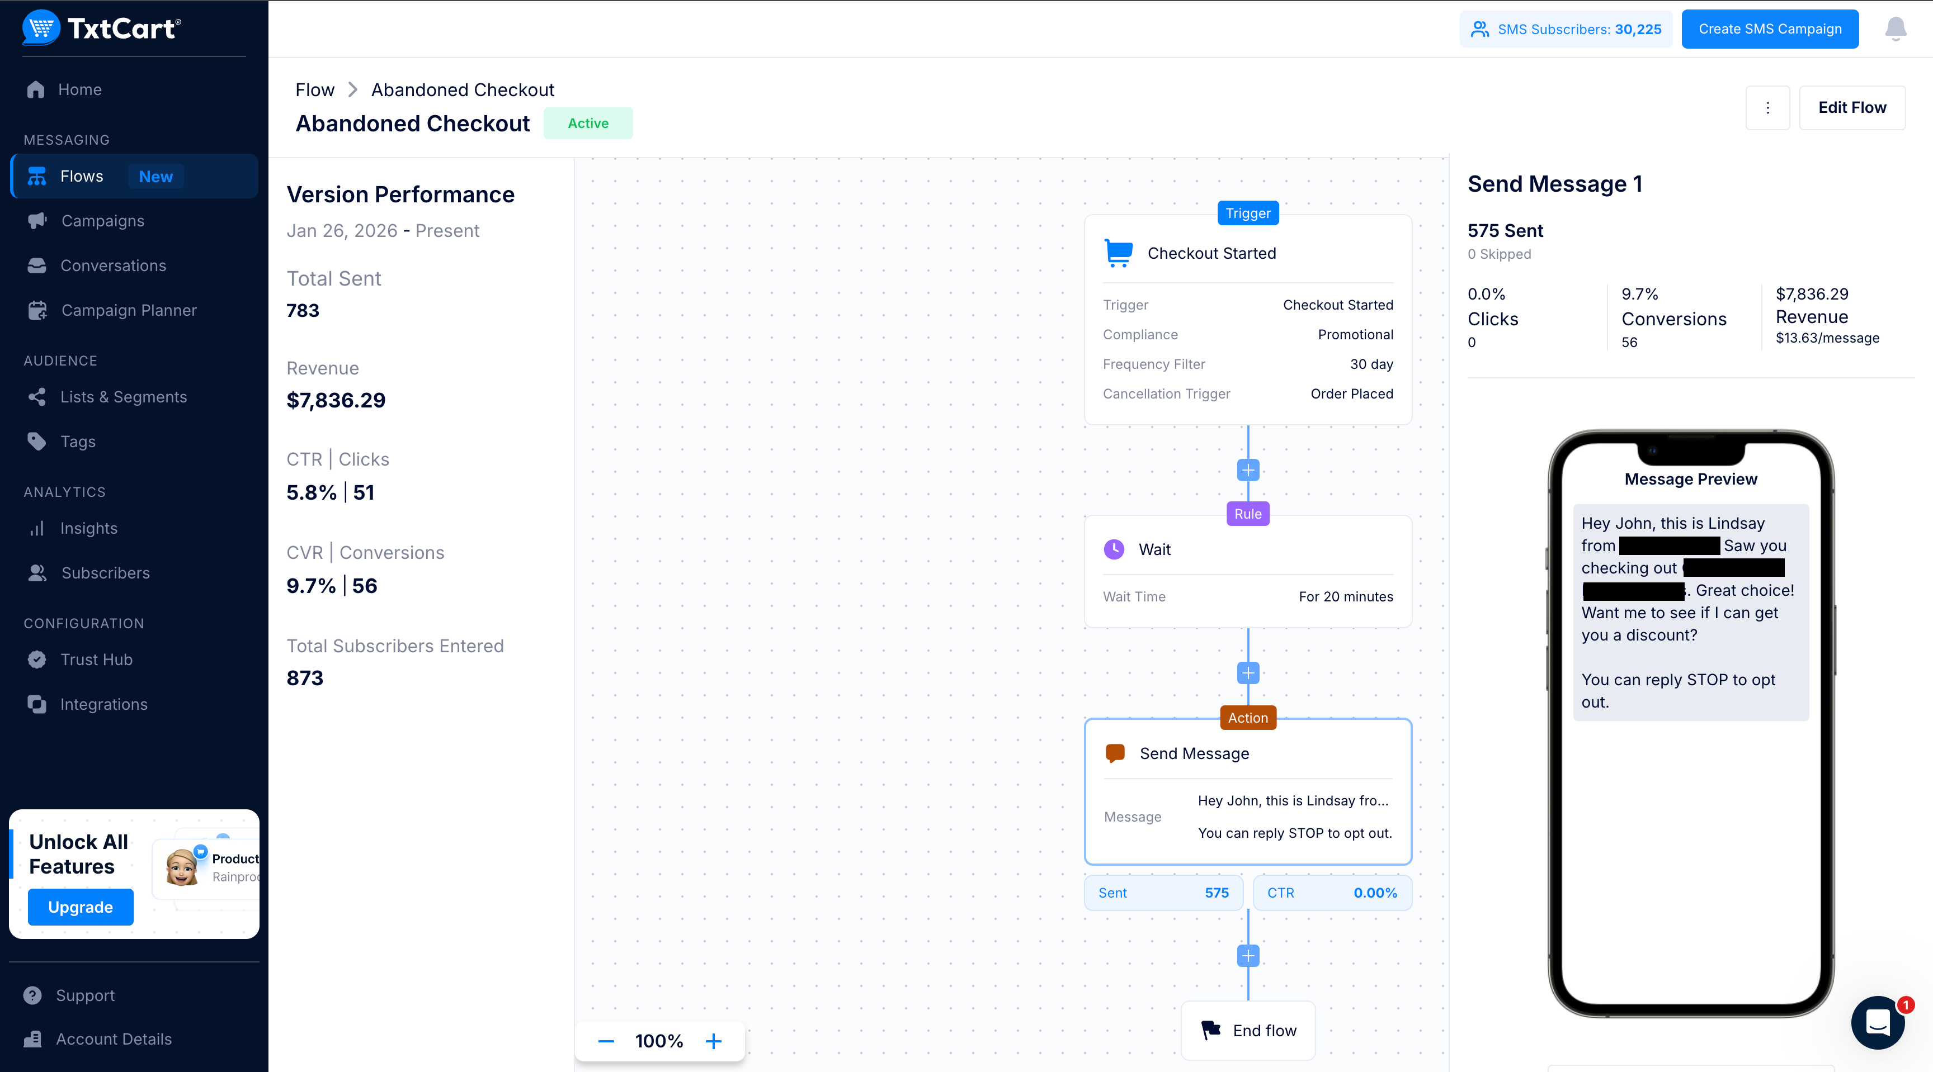This screenshot has width=1933, height=1072.
Task: Open Conversations from the sidebar
Action: pos(134,265)
